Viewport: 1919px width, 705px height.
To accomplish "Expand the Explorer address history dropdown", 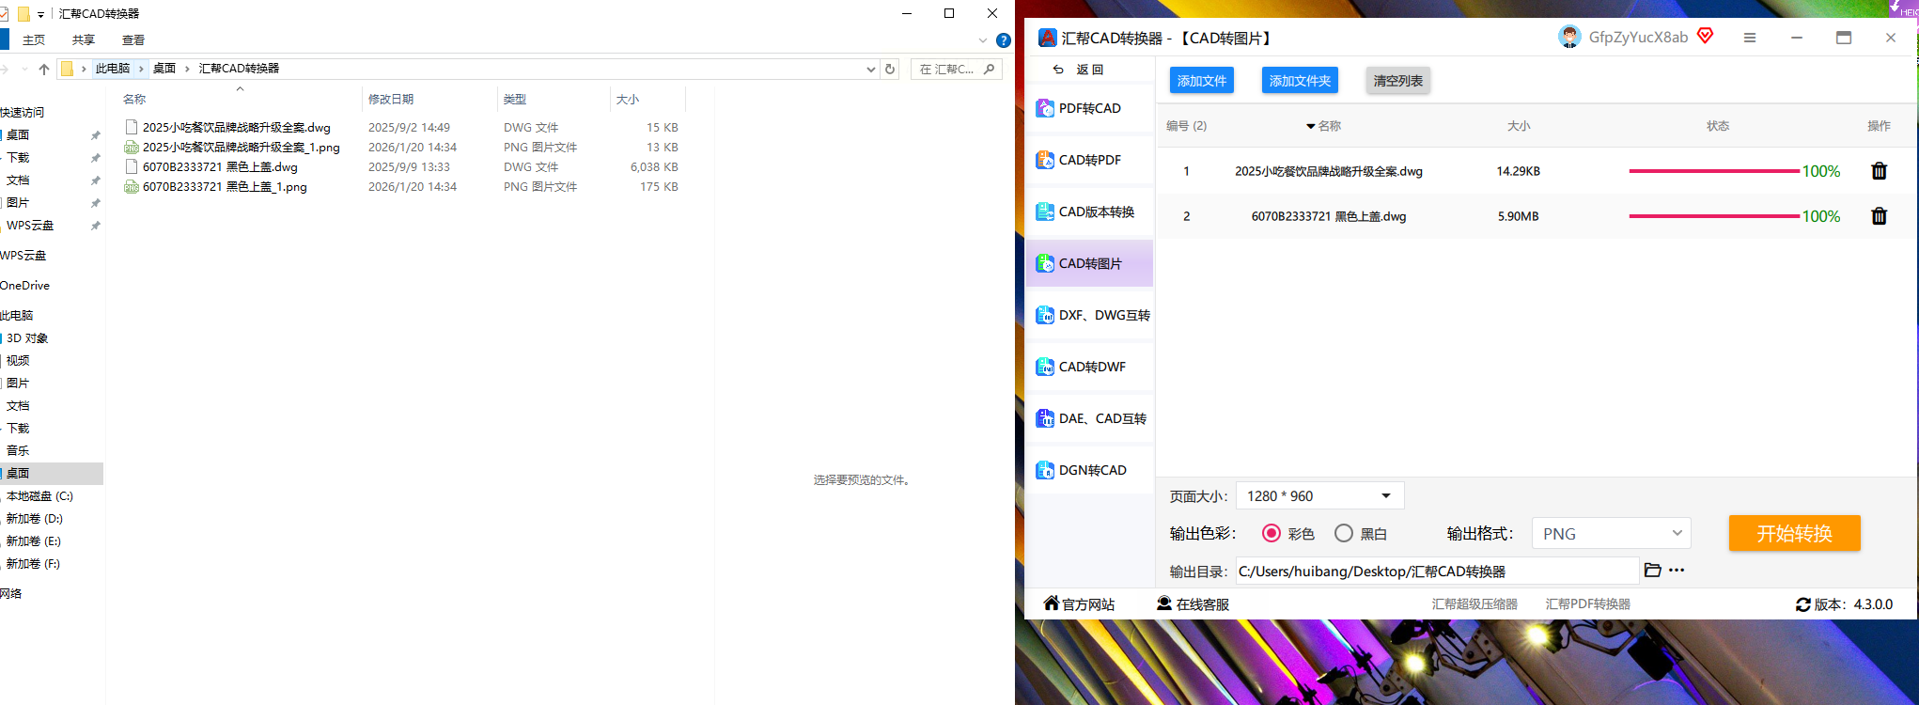I will coord(870,69).
